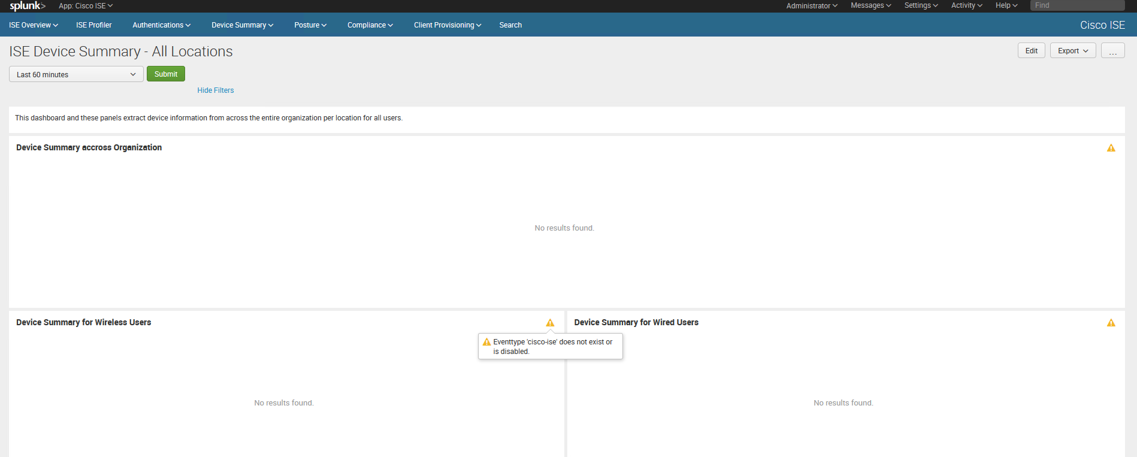Open the Messages menu
The width and height of the screenshot is (1137, 457).
pos(870,5)
